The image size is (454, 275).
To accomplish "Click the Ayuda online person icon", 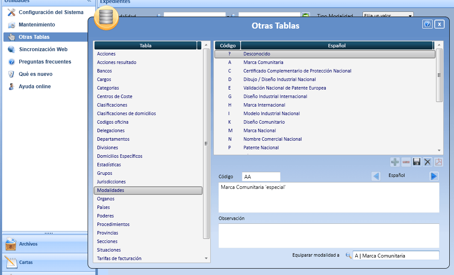I will click(11, 87).
